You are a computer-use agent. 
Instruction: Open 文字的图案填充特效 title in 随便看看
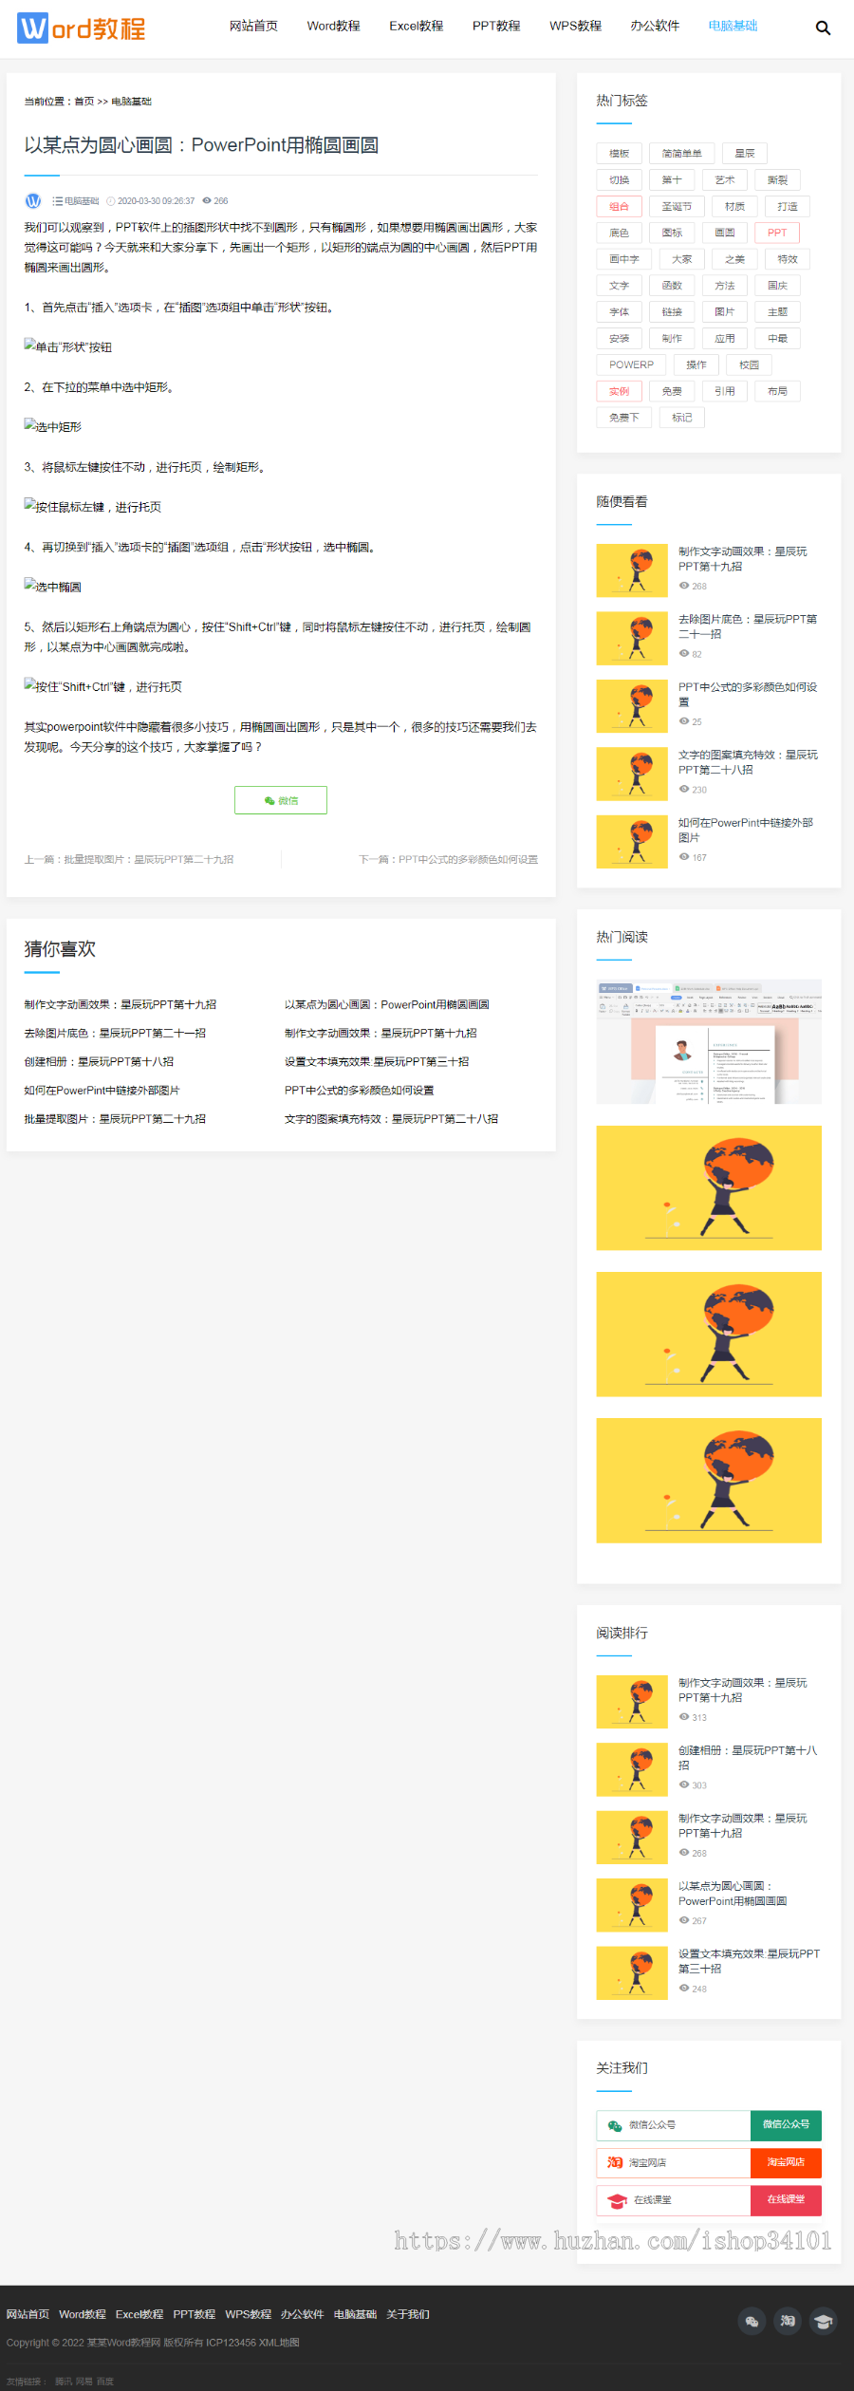click(748, 763)
